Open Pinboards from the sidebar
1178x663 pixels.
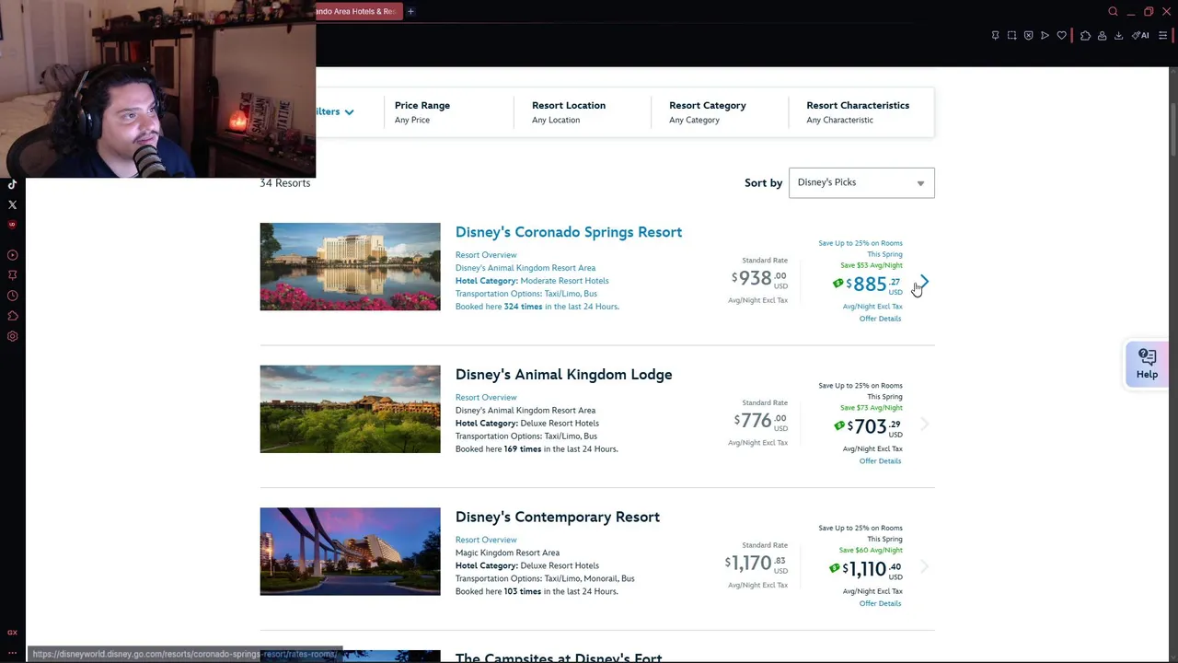click(x=12, y=275)
